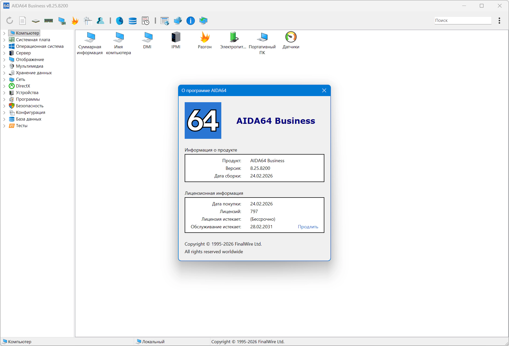Image resolution: width=509 pixels, height=346 pixels.
Task: Click the Продлить renewal link
Action: (308, 227)
